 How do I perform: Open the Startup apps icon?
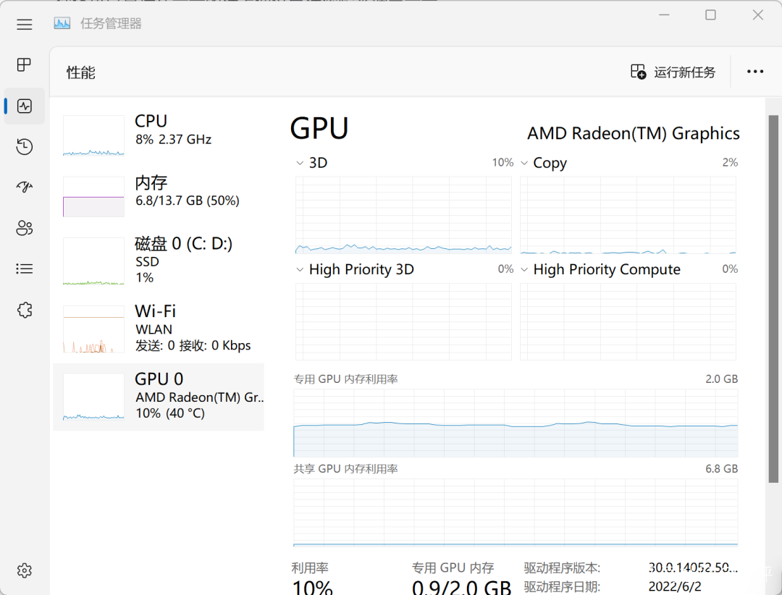point(25,187)
